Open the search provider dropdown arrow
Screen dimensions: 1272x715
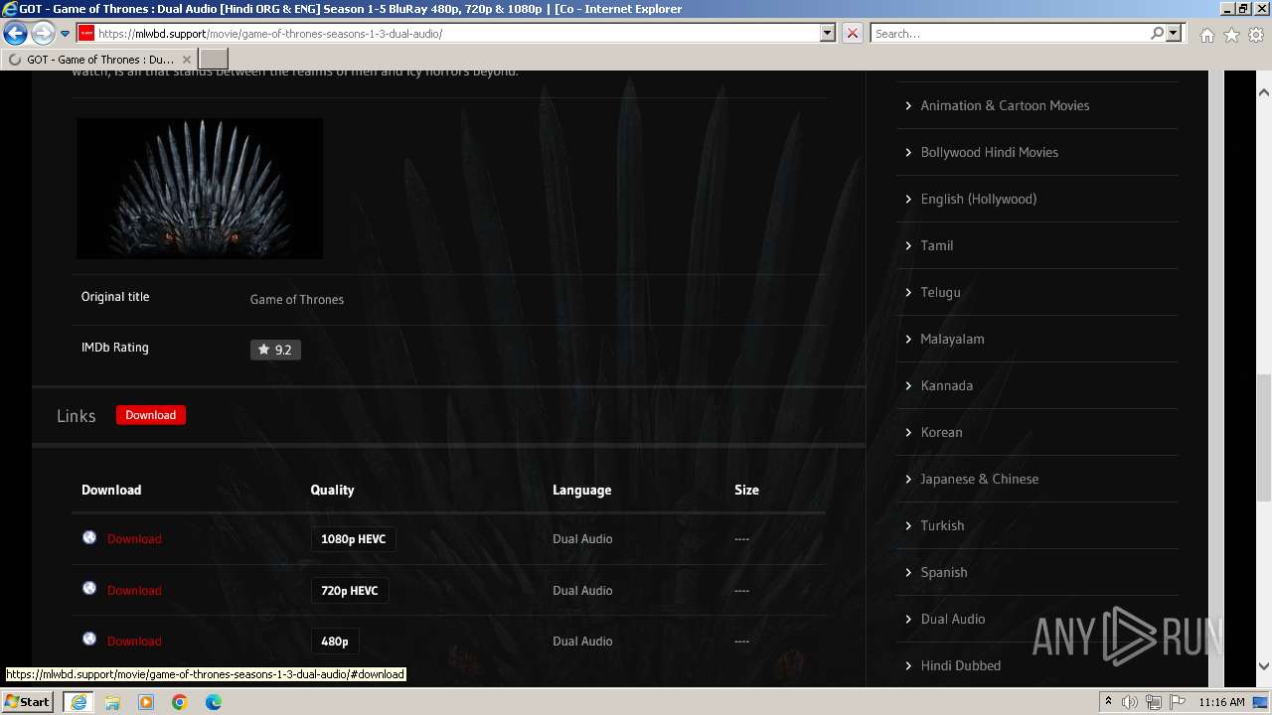point(1174,34)
